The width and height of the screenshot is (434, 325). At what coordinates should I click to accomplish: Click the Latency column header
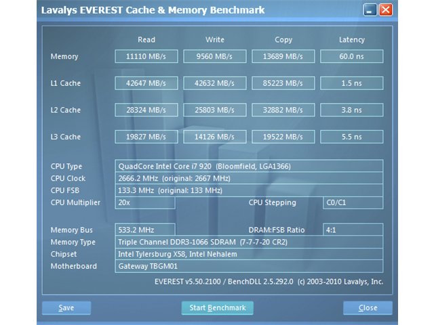click(x=351, y=40)
